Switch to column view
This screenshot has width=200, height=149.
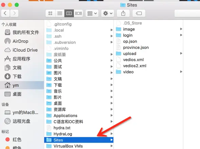click(x=69, y=13)
